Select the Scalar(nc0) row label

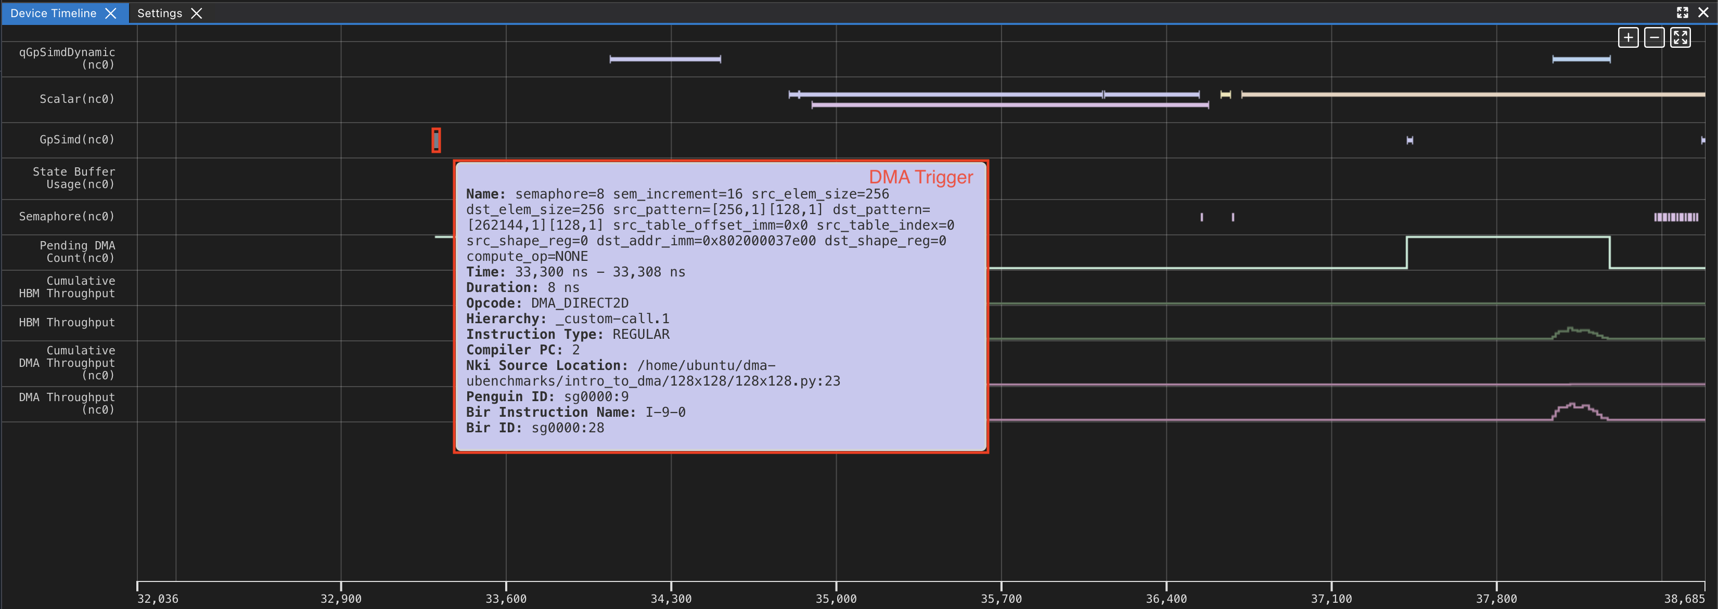click(x=78, y=99)
